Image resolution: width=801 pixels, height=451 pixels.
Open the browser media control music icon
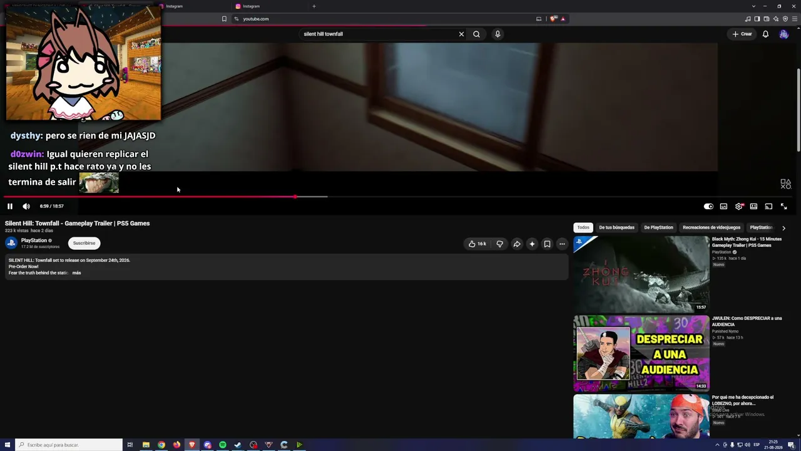(748, 19)
